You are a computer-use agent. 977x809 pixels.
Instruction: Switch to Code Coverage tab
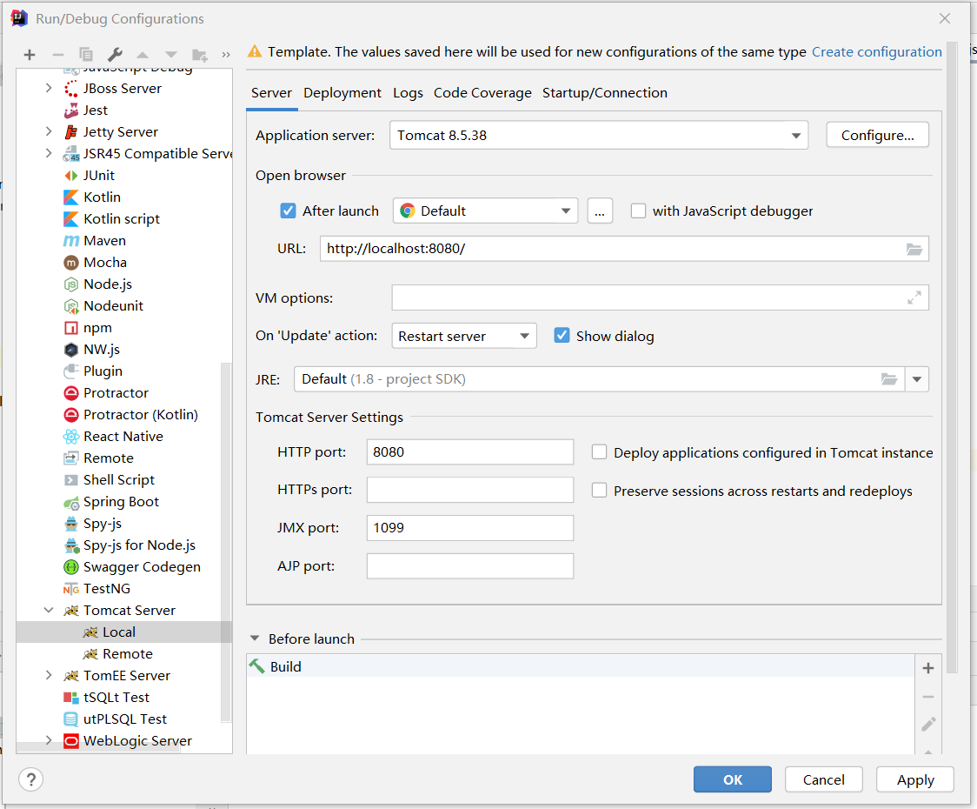(482, 93)
